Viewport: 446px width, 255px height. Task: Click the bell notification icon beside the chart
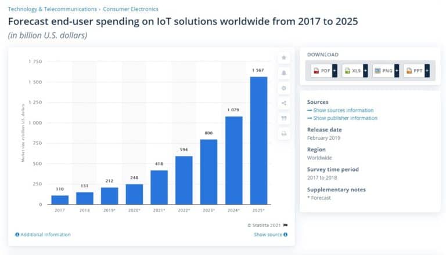point(283,73)
